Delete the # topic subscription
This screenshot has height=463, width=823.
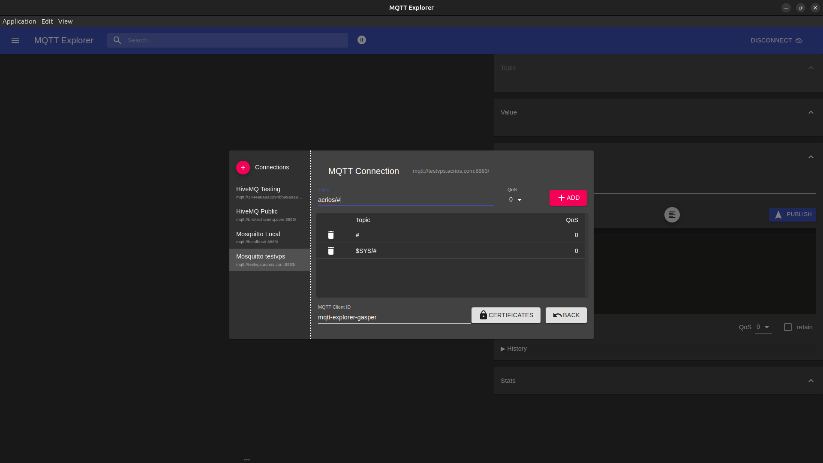[x=330, y=235]
